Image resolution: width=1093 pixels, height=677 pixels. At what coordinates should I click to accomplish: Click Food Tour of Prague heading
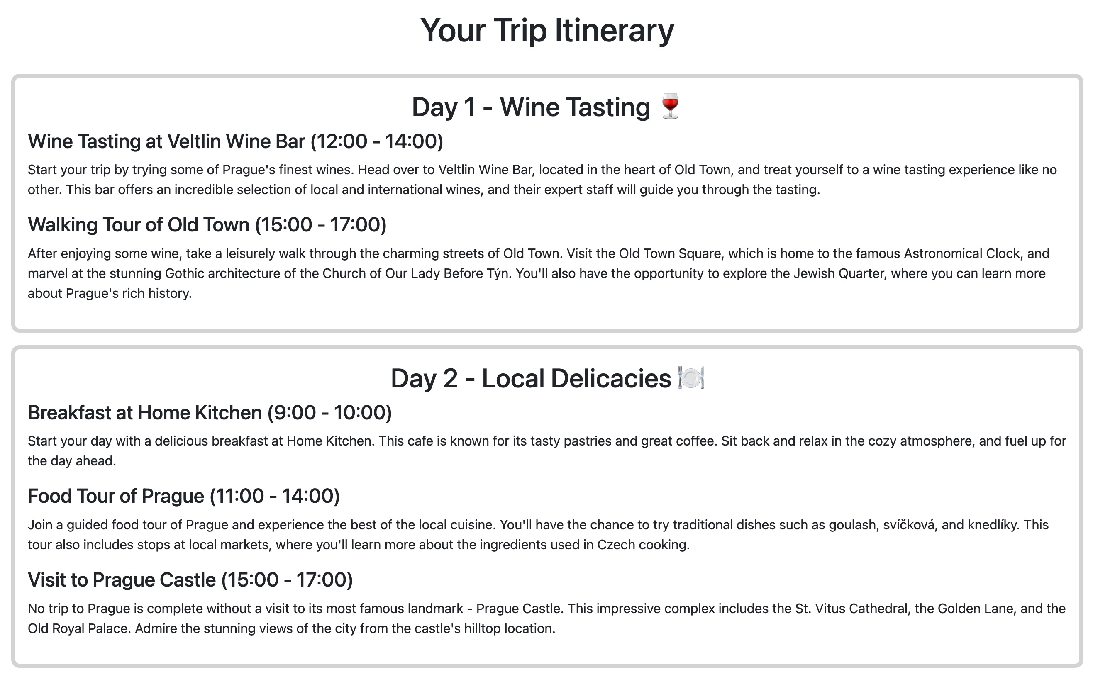click(183, 496)
